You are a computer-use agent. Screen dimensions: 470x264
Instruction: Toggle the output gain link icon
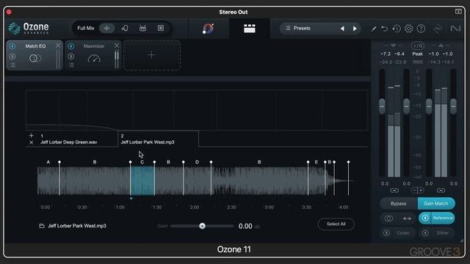[441, 191]
